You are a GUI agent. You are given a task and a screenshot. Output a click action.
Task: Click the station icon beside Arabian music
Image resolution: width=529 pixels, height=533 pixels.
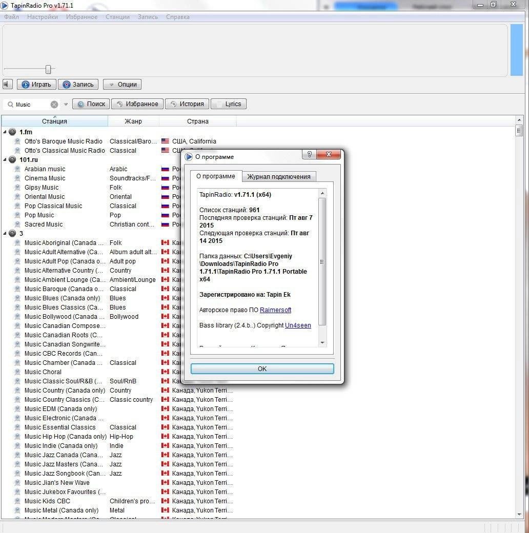(x=17, y=169)
